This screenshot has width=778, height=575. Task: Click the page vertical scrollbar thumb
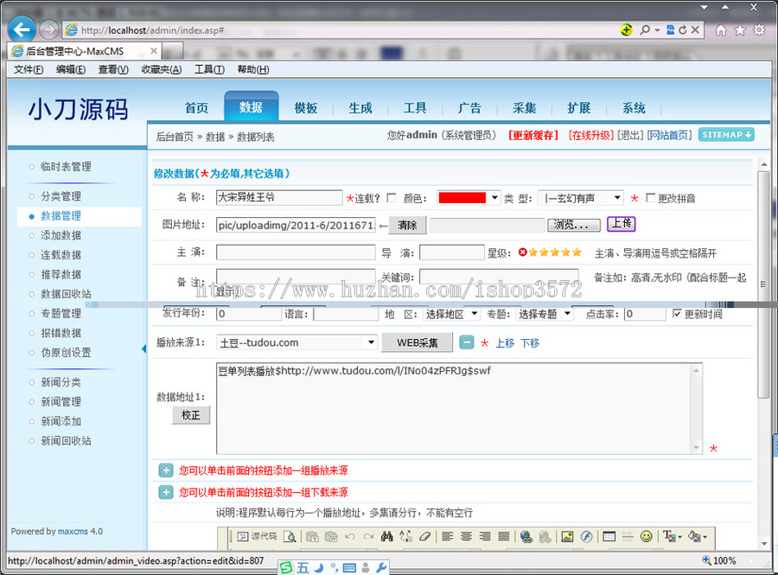(764, 284)
